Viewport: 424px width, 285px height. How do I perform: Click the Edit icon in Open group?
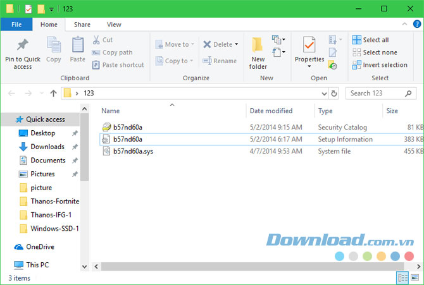click(333, 52)
